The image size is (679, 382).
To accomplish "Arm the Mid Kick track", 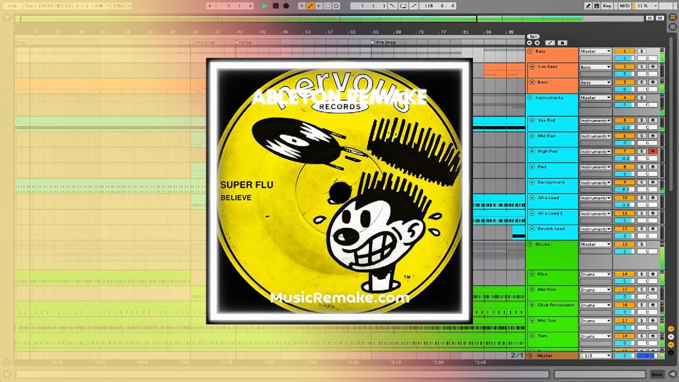I will pyautogui.click(x=653, y=290).
